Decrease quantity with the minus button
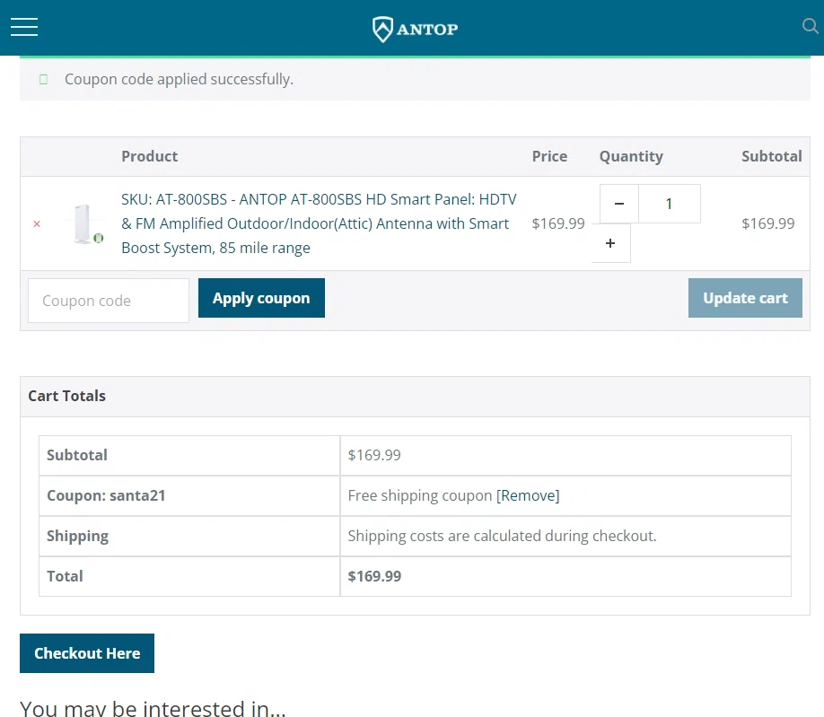824x717 pixels. point(619,204)
